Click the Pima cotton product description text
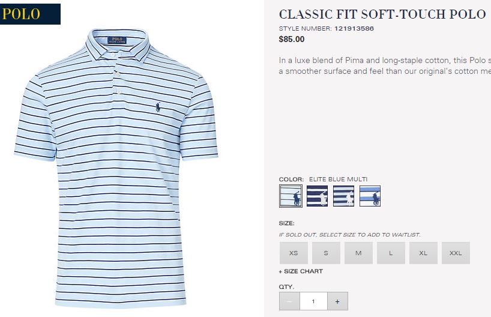Viewport: 491px width, 317px height. coord(385,65)
